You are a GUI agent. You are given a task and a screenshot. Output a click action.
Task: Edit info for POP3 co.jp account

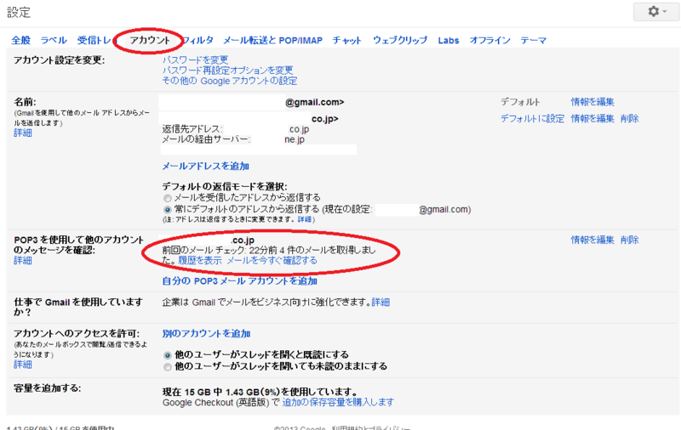pyautogui.click(x=592, y=240)
